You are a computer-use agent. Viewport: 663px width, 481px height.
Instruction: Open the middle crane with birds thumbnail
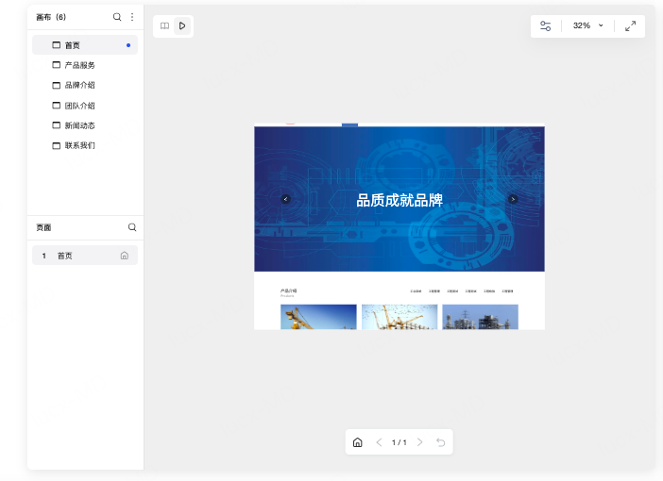(399, 317)
